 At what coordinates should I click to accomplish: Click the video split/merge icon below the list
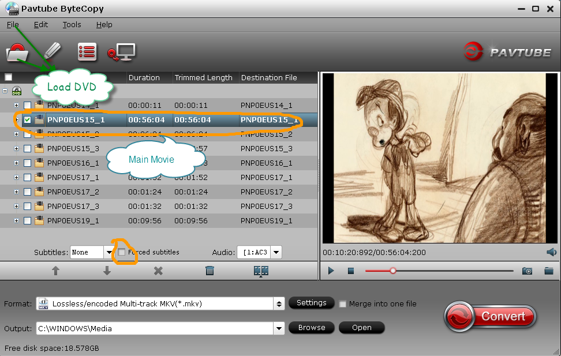point(260,271)
